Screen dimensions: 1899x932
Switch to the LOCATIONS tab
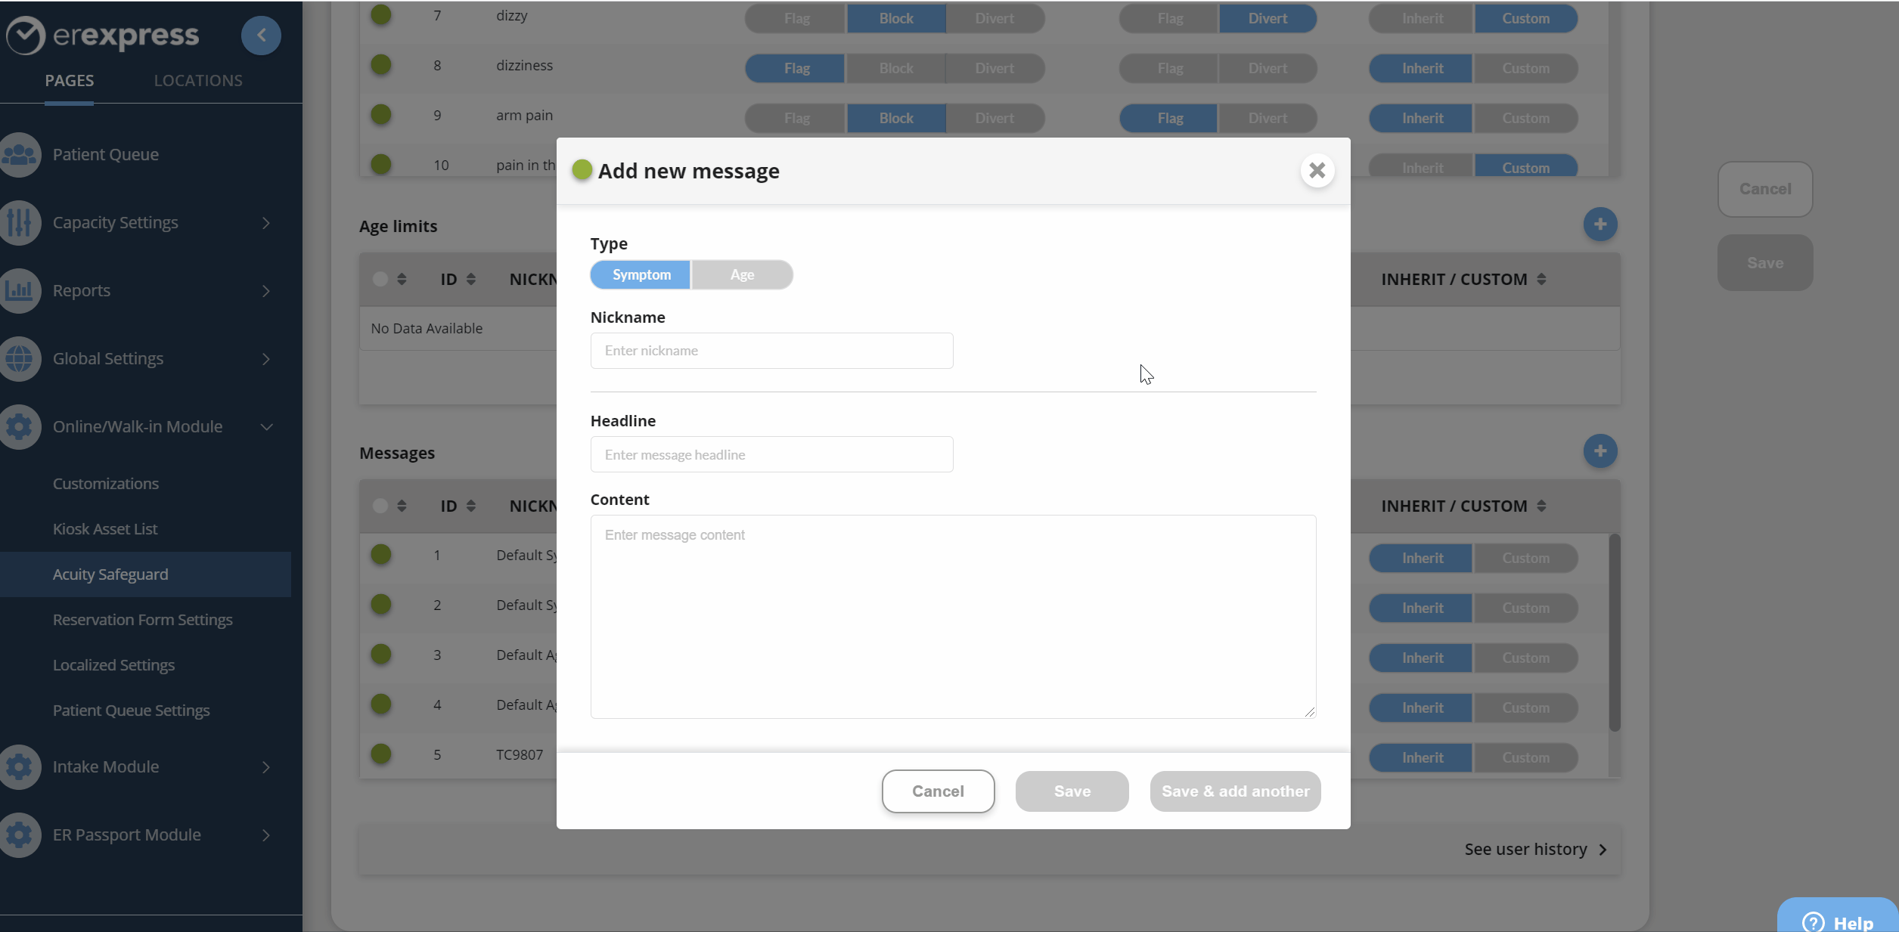click(198, 80)
